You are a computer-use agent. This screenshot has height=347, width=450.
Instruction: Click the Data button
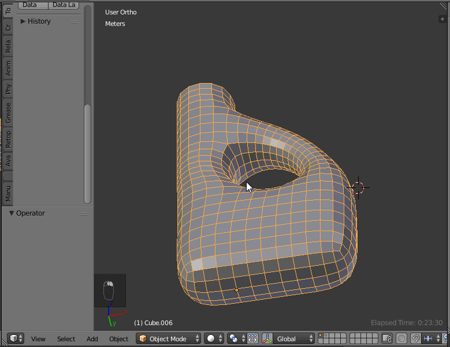tap(32, 5)
